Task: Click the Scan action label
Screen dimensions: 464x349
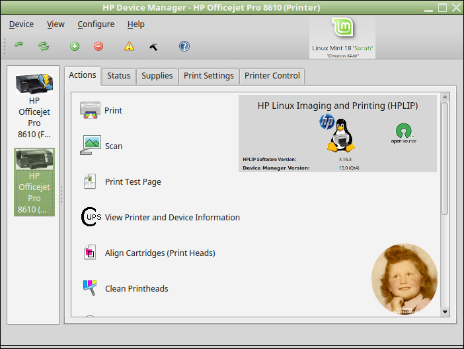Action: 114,146
